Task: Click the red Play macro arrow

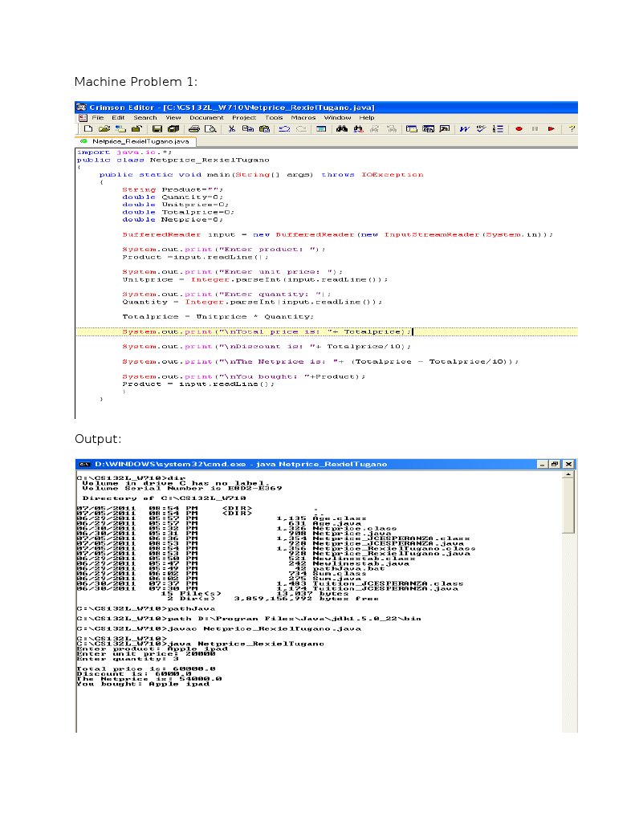Action: (x=552, y=128)
